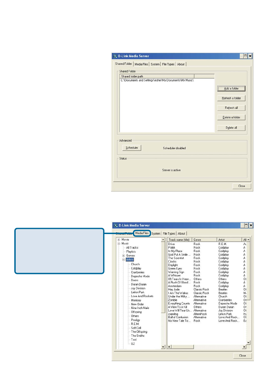
Task: Click the tree pane scroll up arrow
Action: point(163,240)
